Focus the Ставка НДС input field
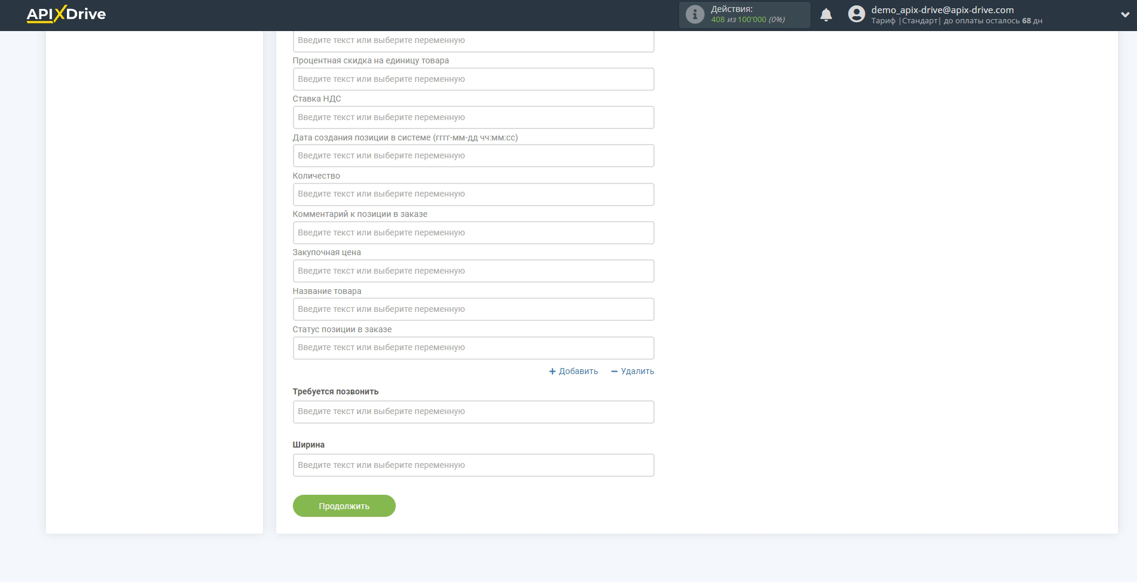The height and width of the screenshot is (582, 1137). pyautogui.click(x=473, y=117)
